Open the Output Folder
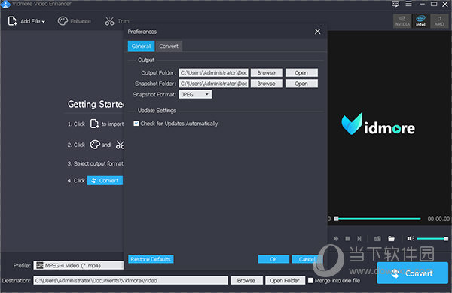Viewport: 452px width, 293px height. click(301, 72)
